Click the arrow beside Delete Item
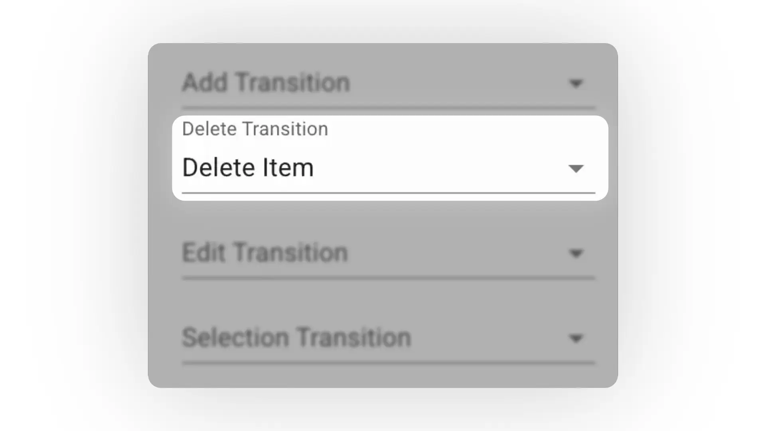Viewport: 766px width, 431px height. click(576, 168)
